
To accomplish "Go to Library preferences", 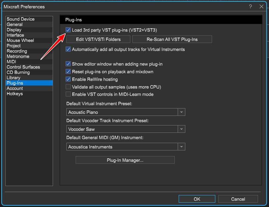I will click(29, 78).
